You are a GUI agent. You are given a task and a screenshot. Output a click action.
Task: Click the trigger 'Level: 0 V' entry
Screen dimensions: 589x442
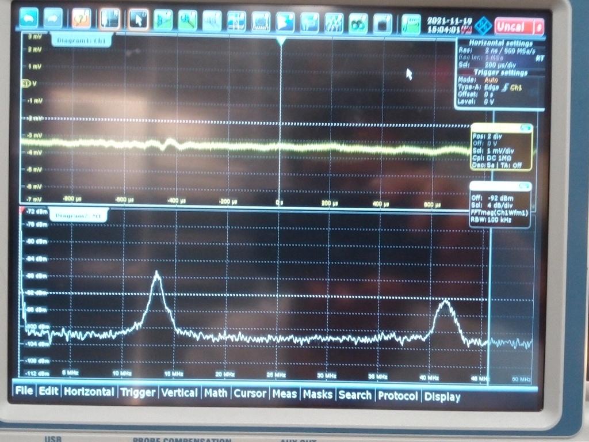click(476, 101)
